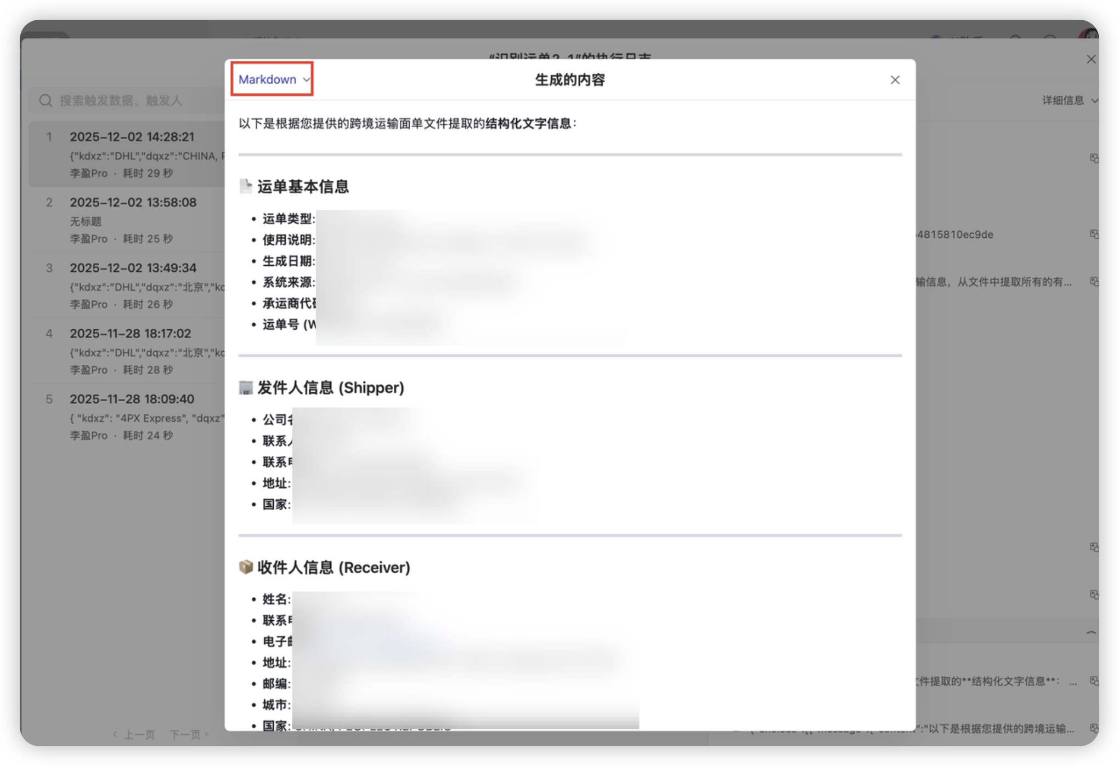The width and height of the screenshot is (1119, 766).
Task: Close the execution log panel
Action: coord(1090,59)
